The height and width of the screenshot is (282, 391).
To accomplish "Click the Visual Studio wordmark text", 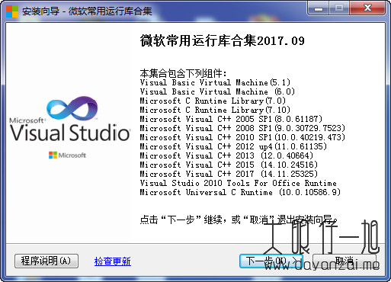I will (70, 133).
